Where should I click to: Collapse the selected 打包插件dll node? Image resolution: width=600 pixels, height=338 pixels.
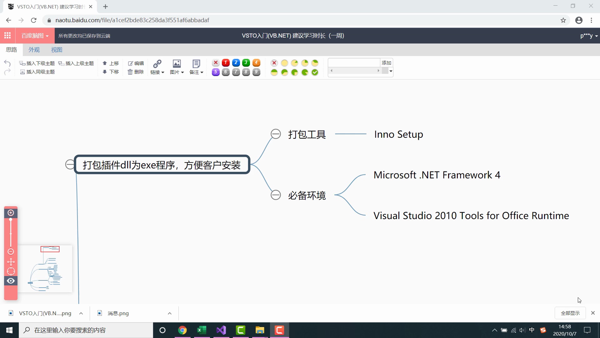(70, 164)
